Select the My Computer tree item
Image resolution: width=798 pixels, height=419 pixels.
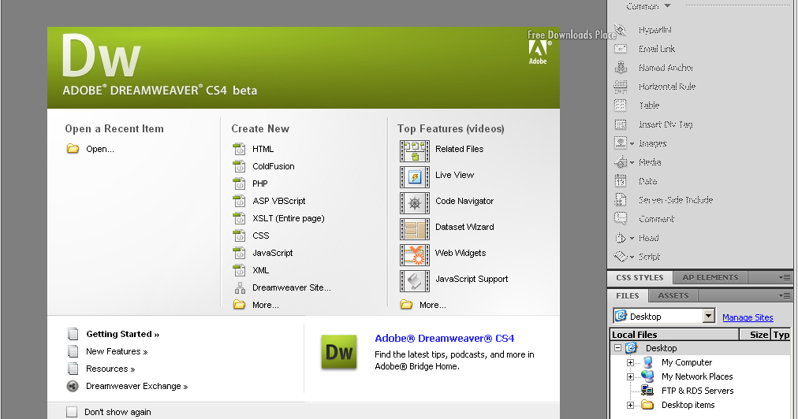click(x=687, y=362)
